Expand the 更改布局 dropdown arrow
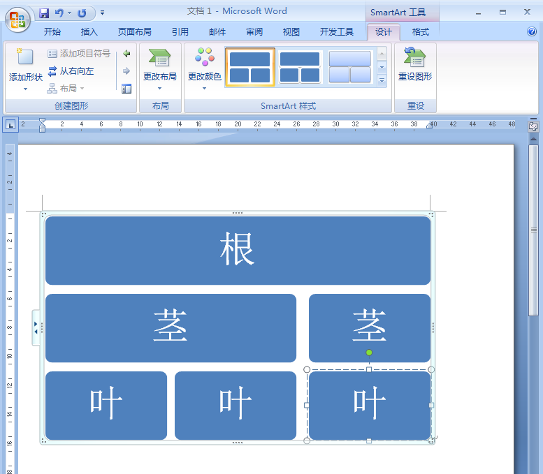 pyautogui.click(x=159, y=88)
